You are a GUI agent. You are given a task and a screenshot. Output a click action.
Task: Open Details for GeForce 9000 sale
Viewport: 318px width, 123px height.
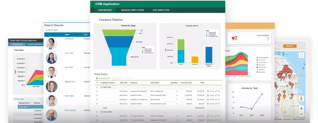pyautogui.click(x=210, y=99)
